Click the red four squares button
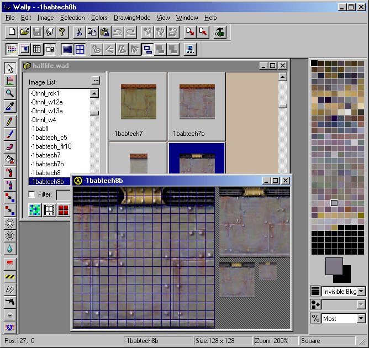This screenshot has height=348, width=369. tap(63, 210)
